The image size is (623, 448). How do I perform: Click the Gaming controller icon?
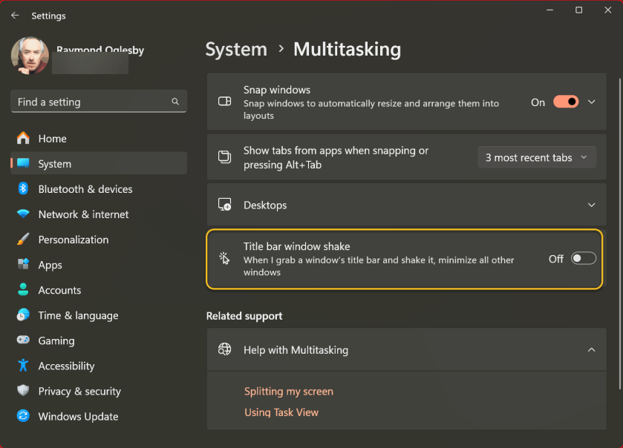point(23,340)
